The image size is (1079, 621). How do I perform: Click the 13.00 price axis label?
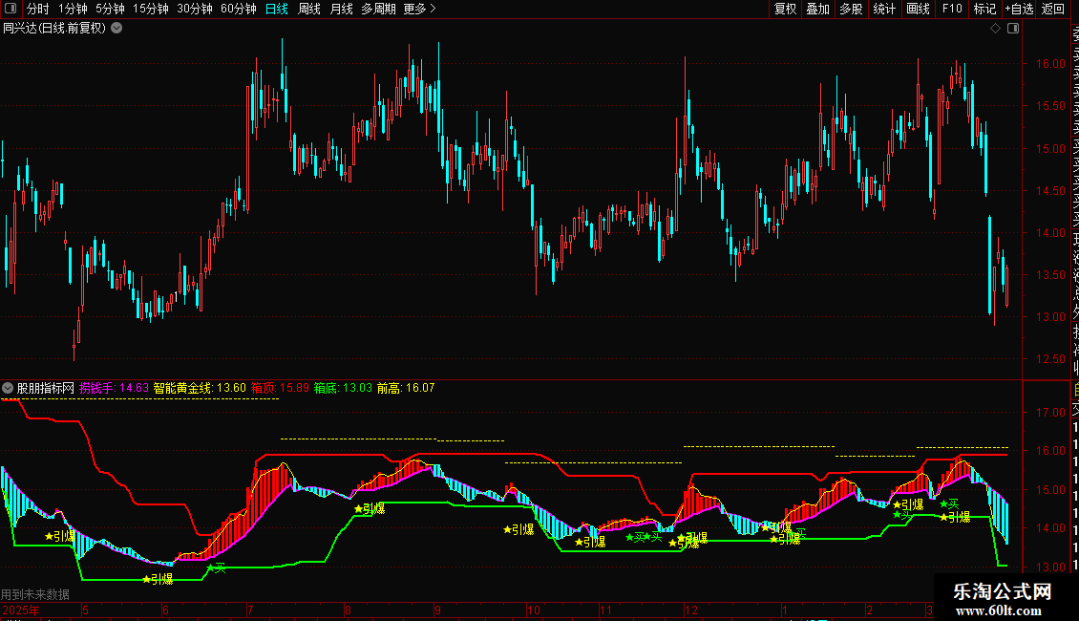[x=1050, y=317]
